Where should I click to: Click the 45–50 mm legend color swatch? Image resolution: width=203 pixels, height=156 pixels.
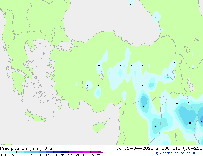(94, 152)
